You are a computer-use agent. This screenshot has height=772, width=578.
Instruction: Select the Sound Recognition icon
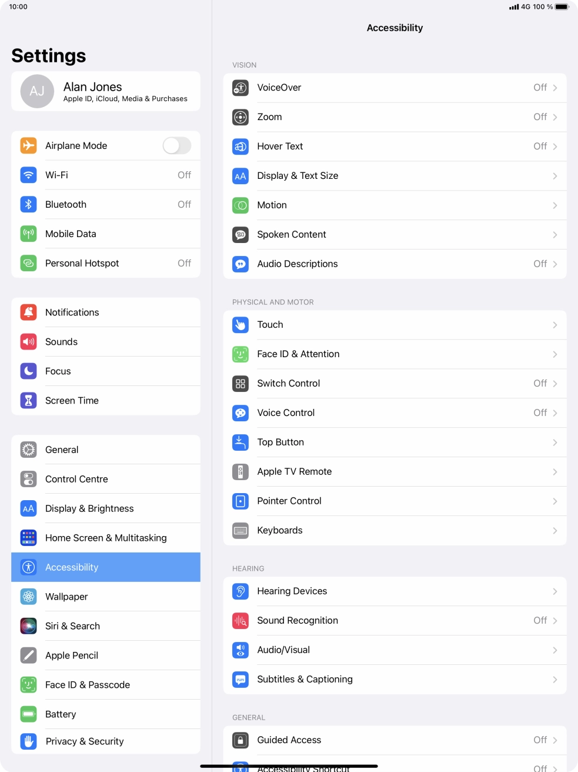pyautogui.click(x=240, y=621)
